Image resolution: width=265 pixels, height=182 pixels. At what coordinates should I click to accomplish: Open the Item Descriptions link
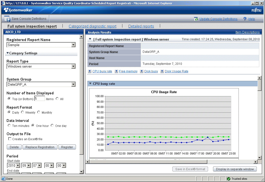[247, 32]
